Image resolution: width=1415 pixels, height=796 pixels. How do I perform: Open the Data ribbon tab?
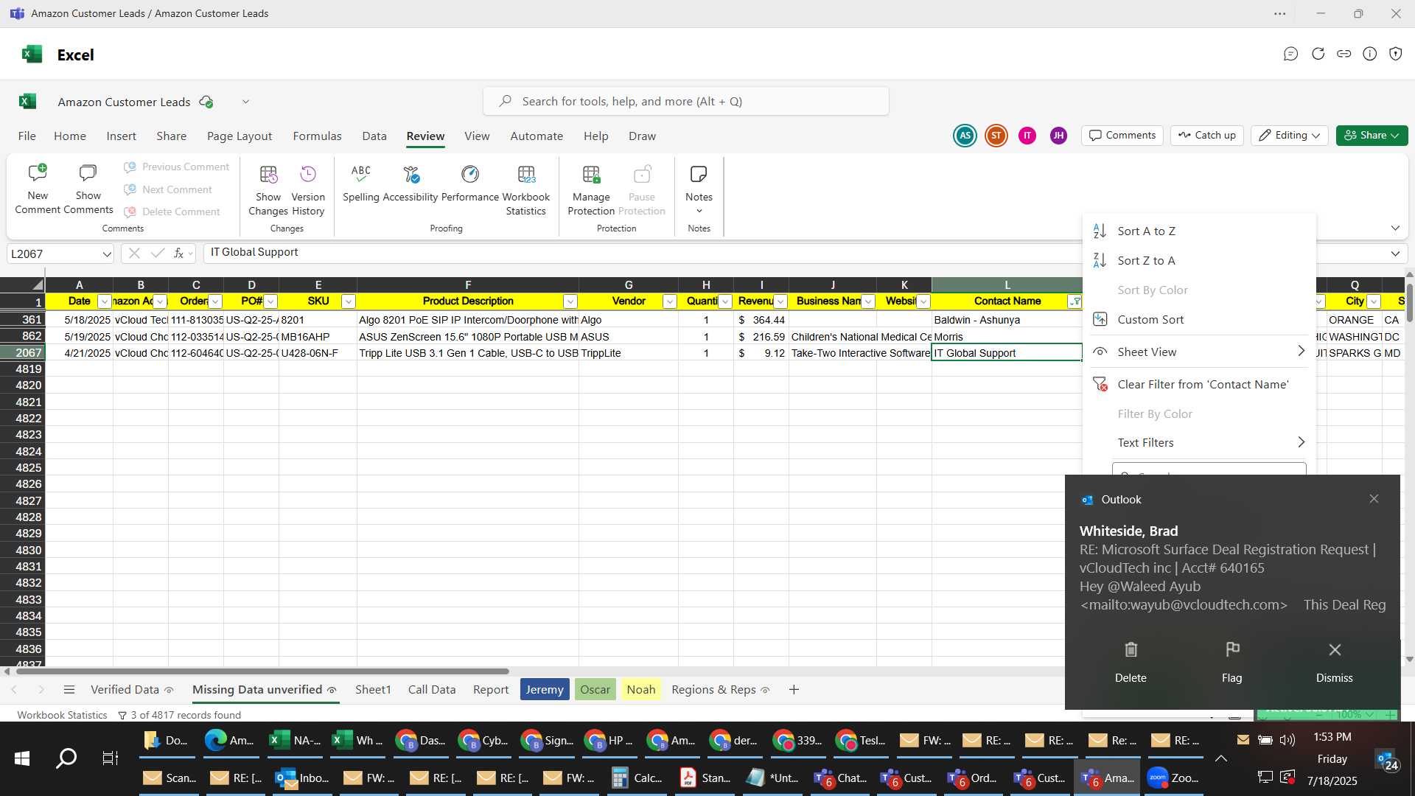pyautogui.click(x=374, y=136)
